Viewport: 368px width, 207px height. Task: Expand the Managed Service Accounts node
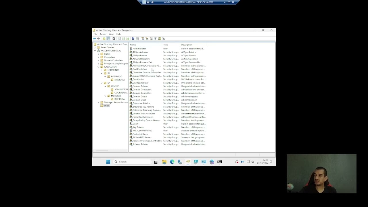click(98, 102)
